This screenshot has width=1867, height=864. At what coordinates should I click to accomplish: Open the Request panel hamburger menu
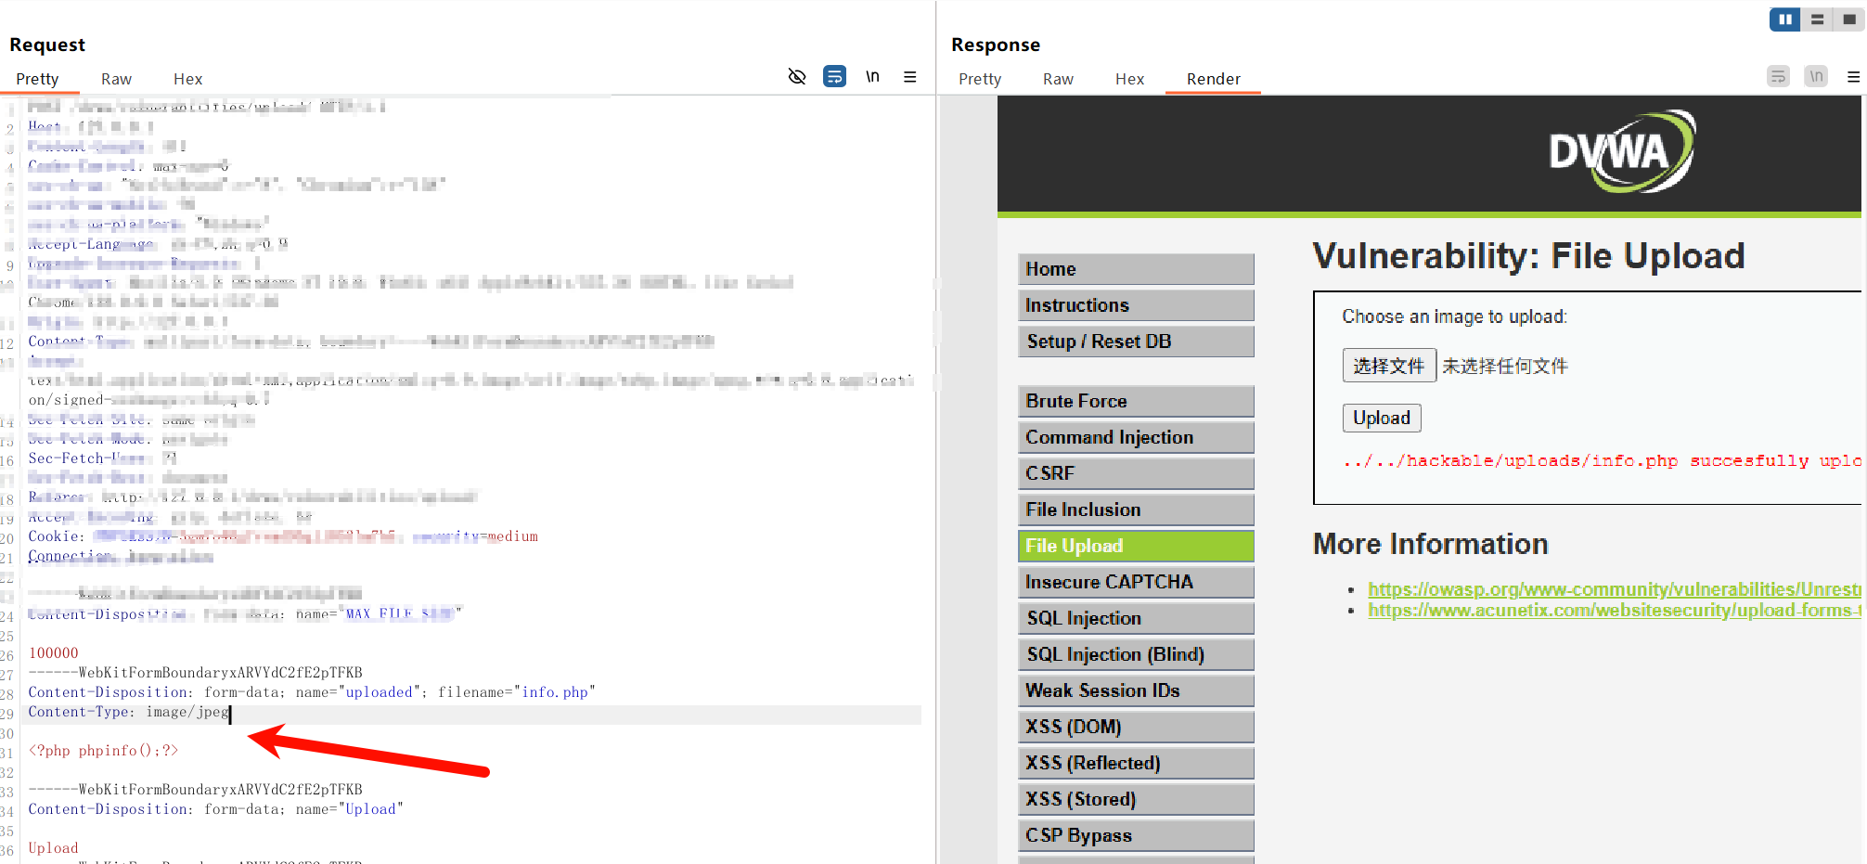[910, 77]
